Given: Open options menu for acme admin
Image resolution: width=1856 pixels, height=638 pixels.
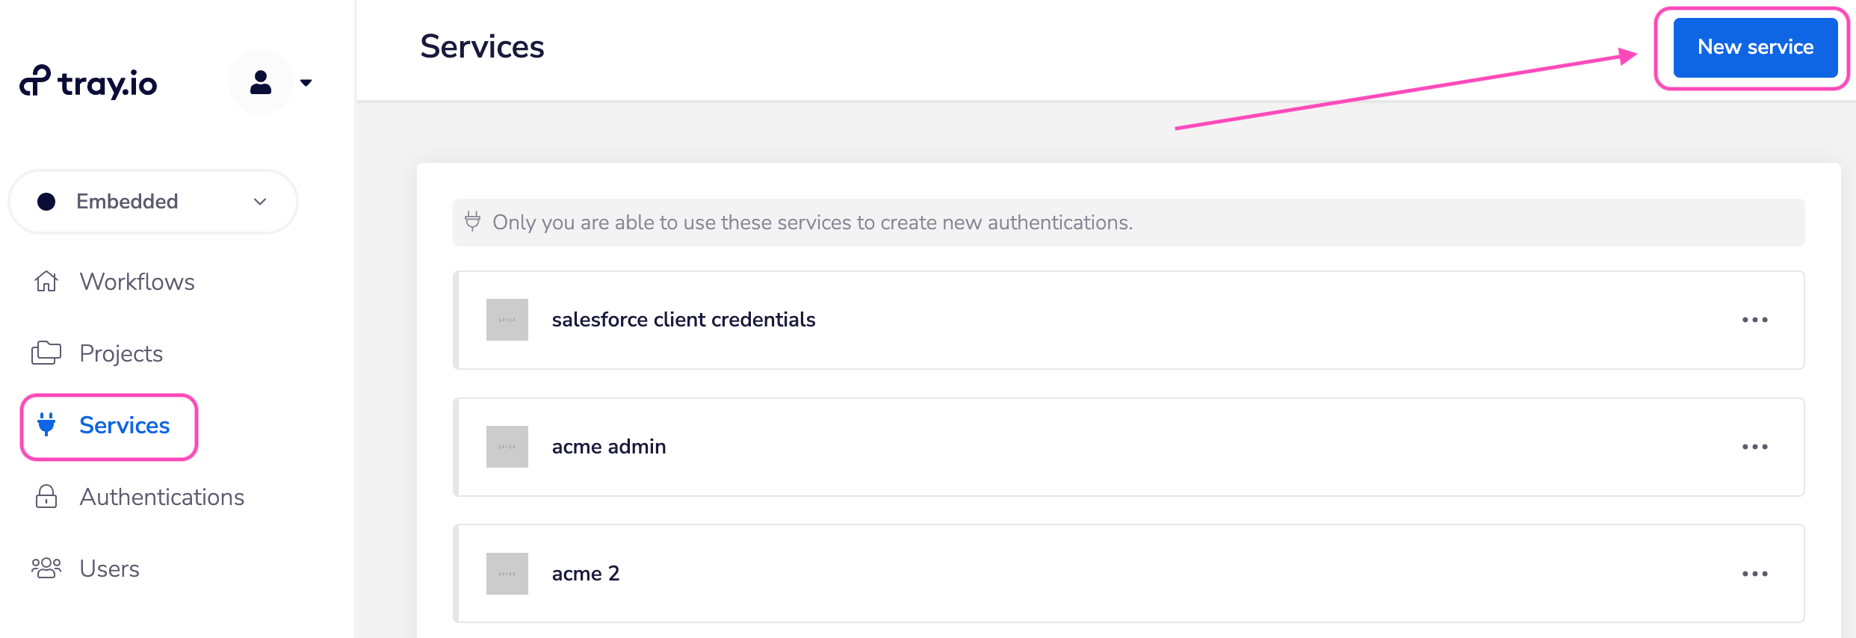Looking at the screenshot, I should (x=1754, y=447).
